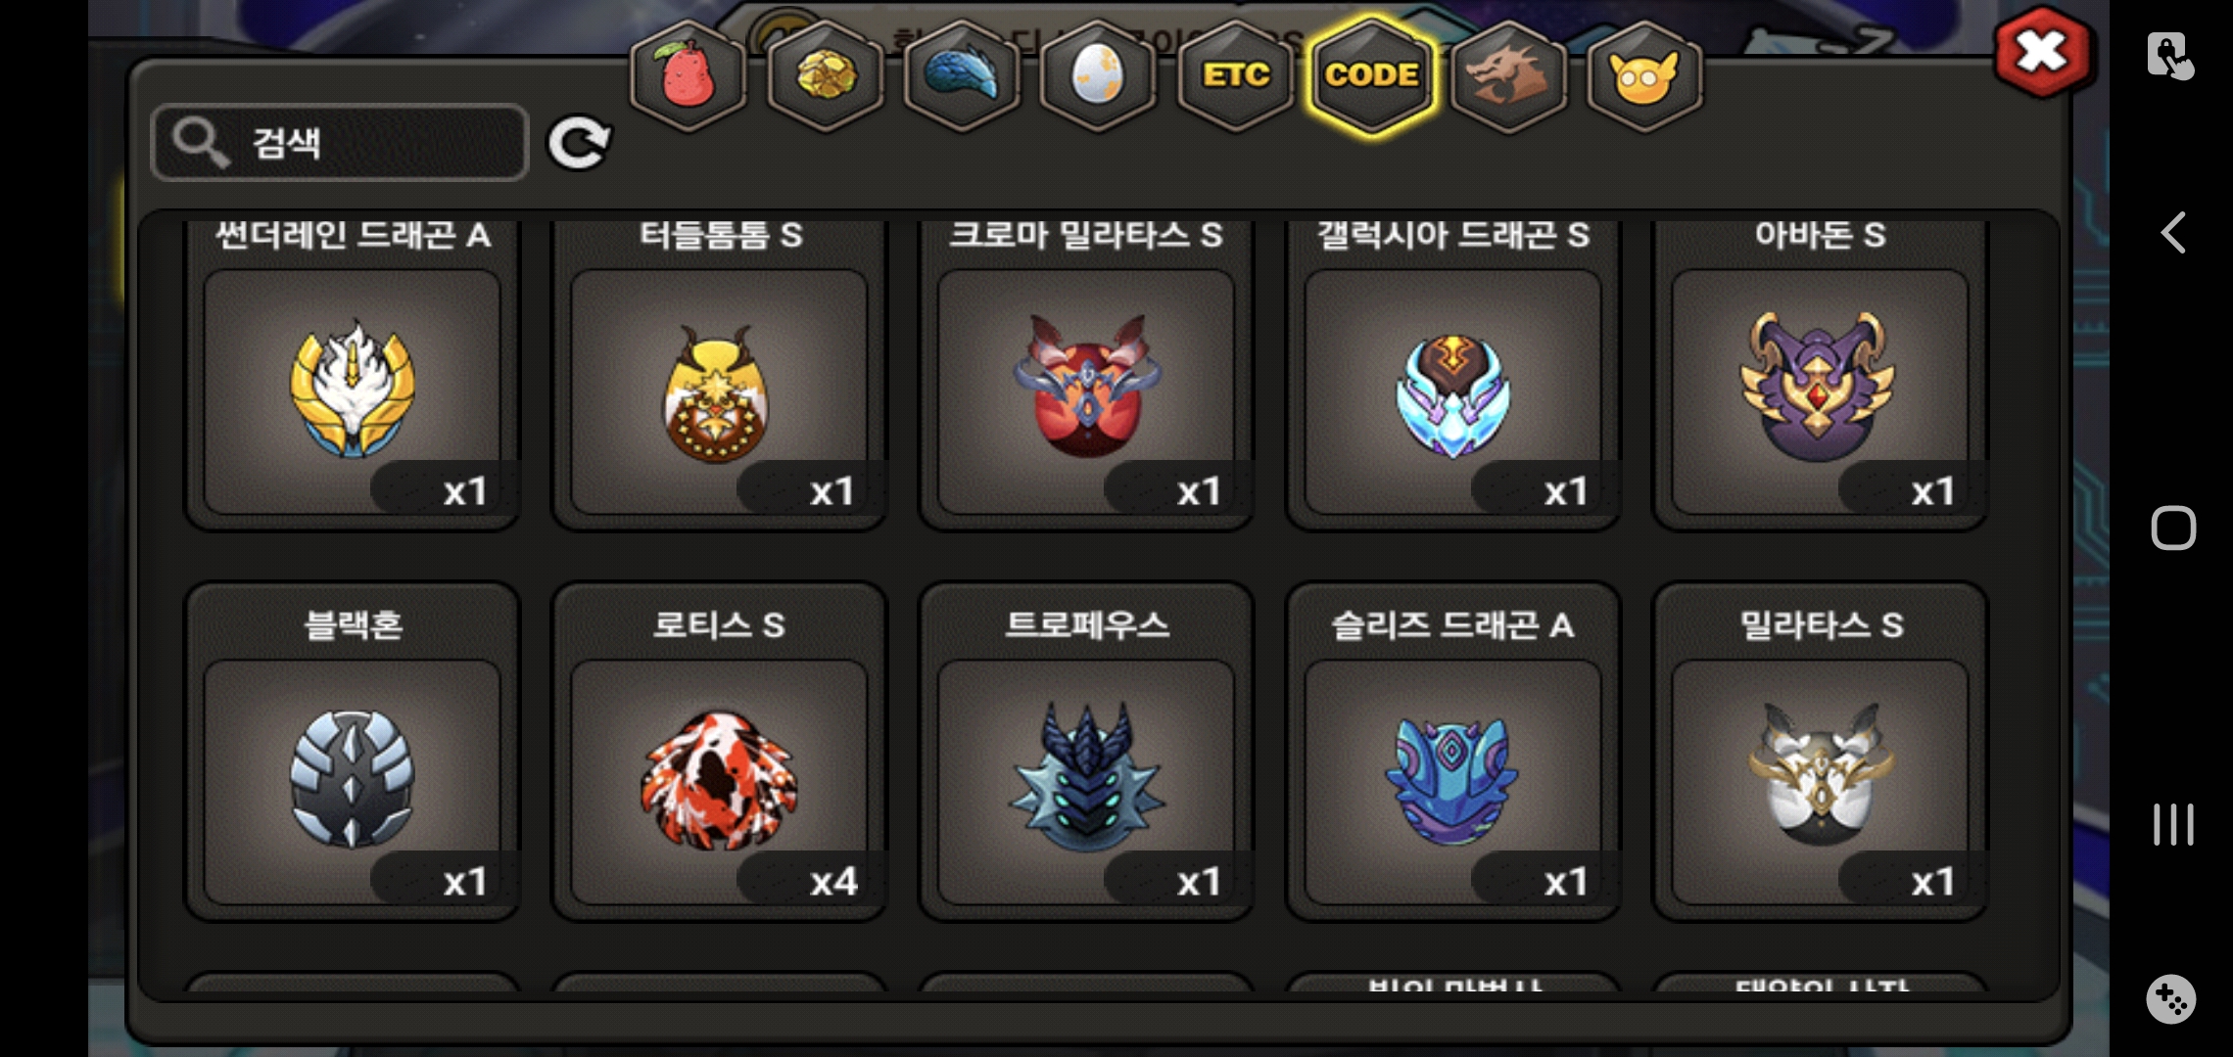Select the 아바돈 S egg
2233x1057 pixels.
click(x=1821, y=376)
